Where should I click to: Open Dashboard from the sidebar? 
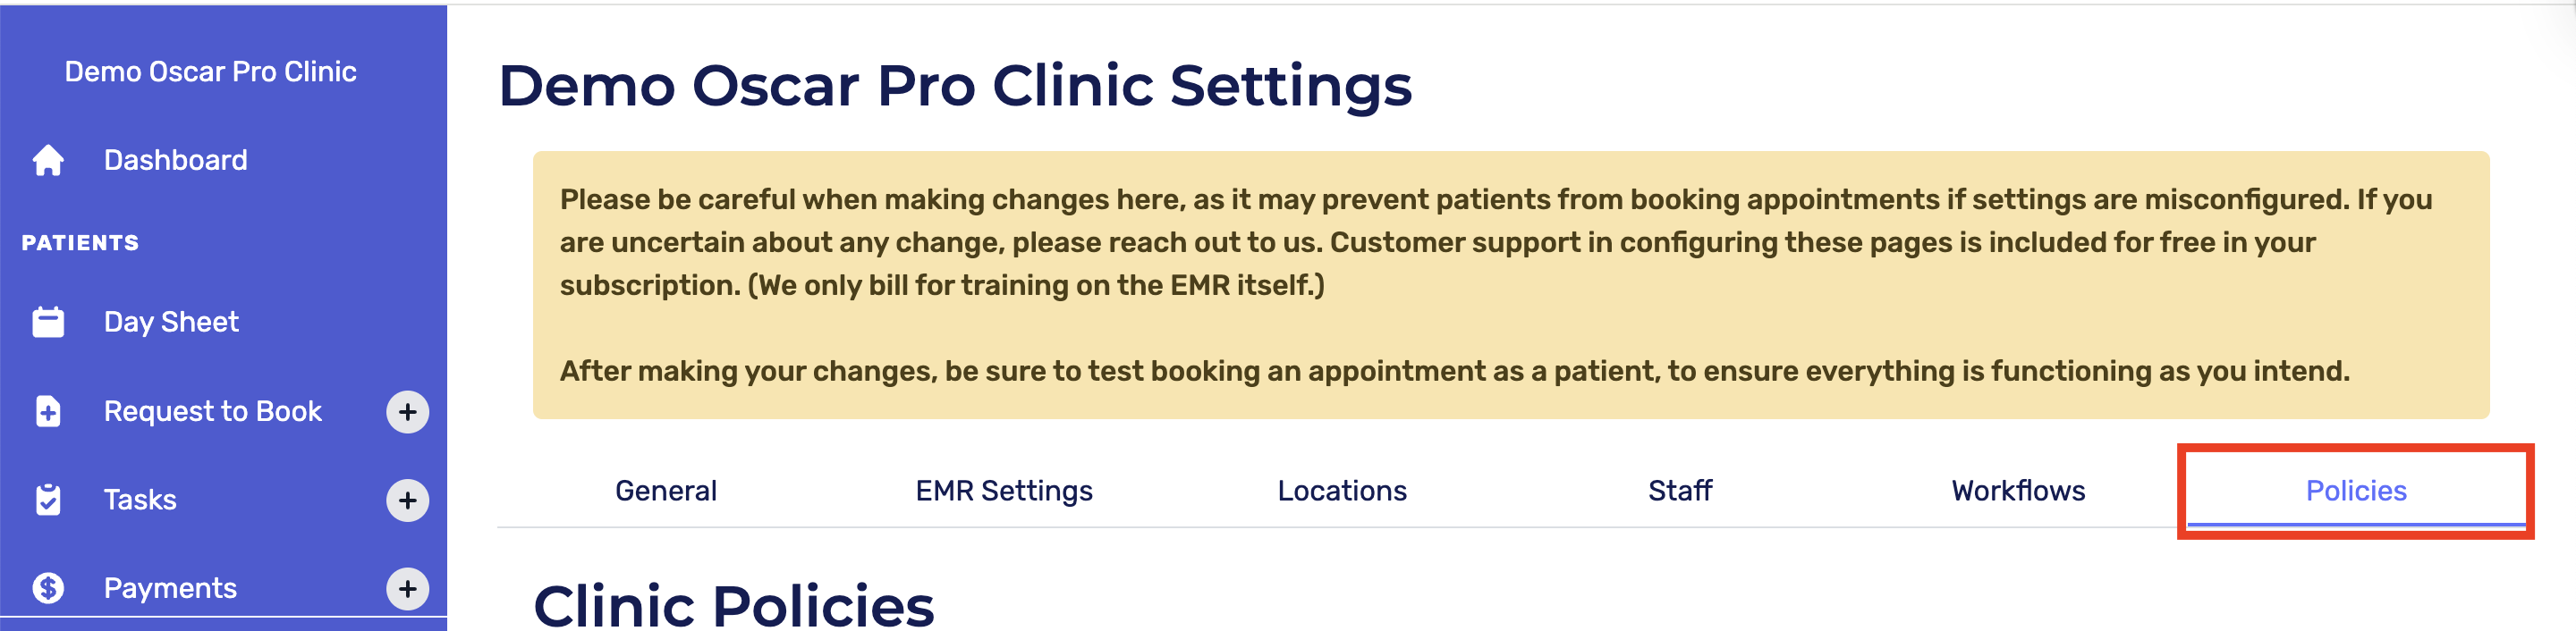pyautogui.click(x=176, y=160)
